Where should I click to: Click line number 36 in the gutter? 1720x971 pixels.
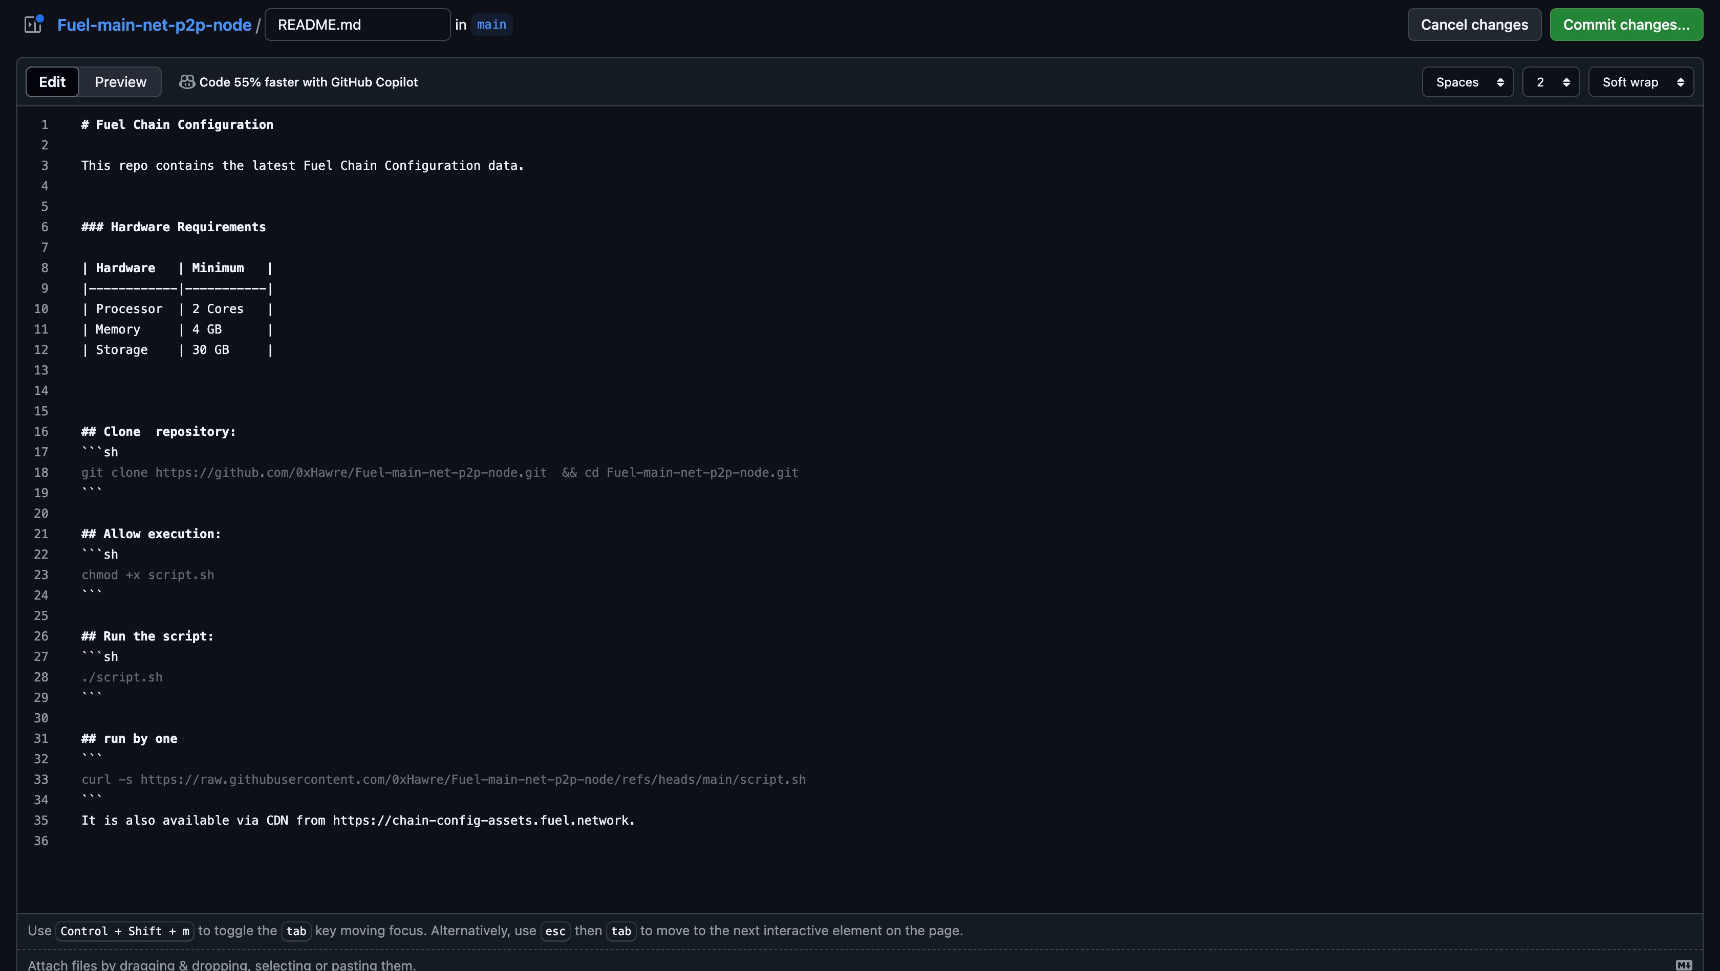coord(41,841)
